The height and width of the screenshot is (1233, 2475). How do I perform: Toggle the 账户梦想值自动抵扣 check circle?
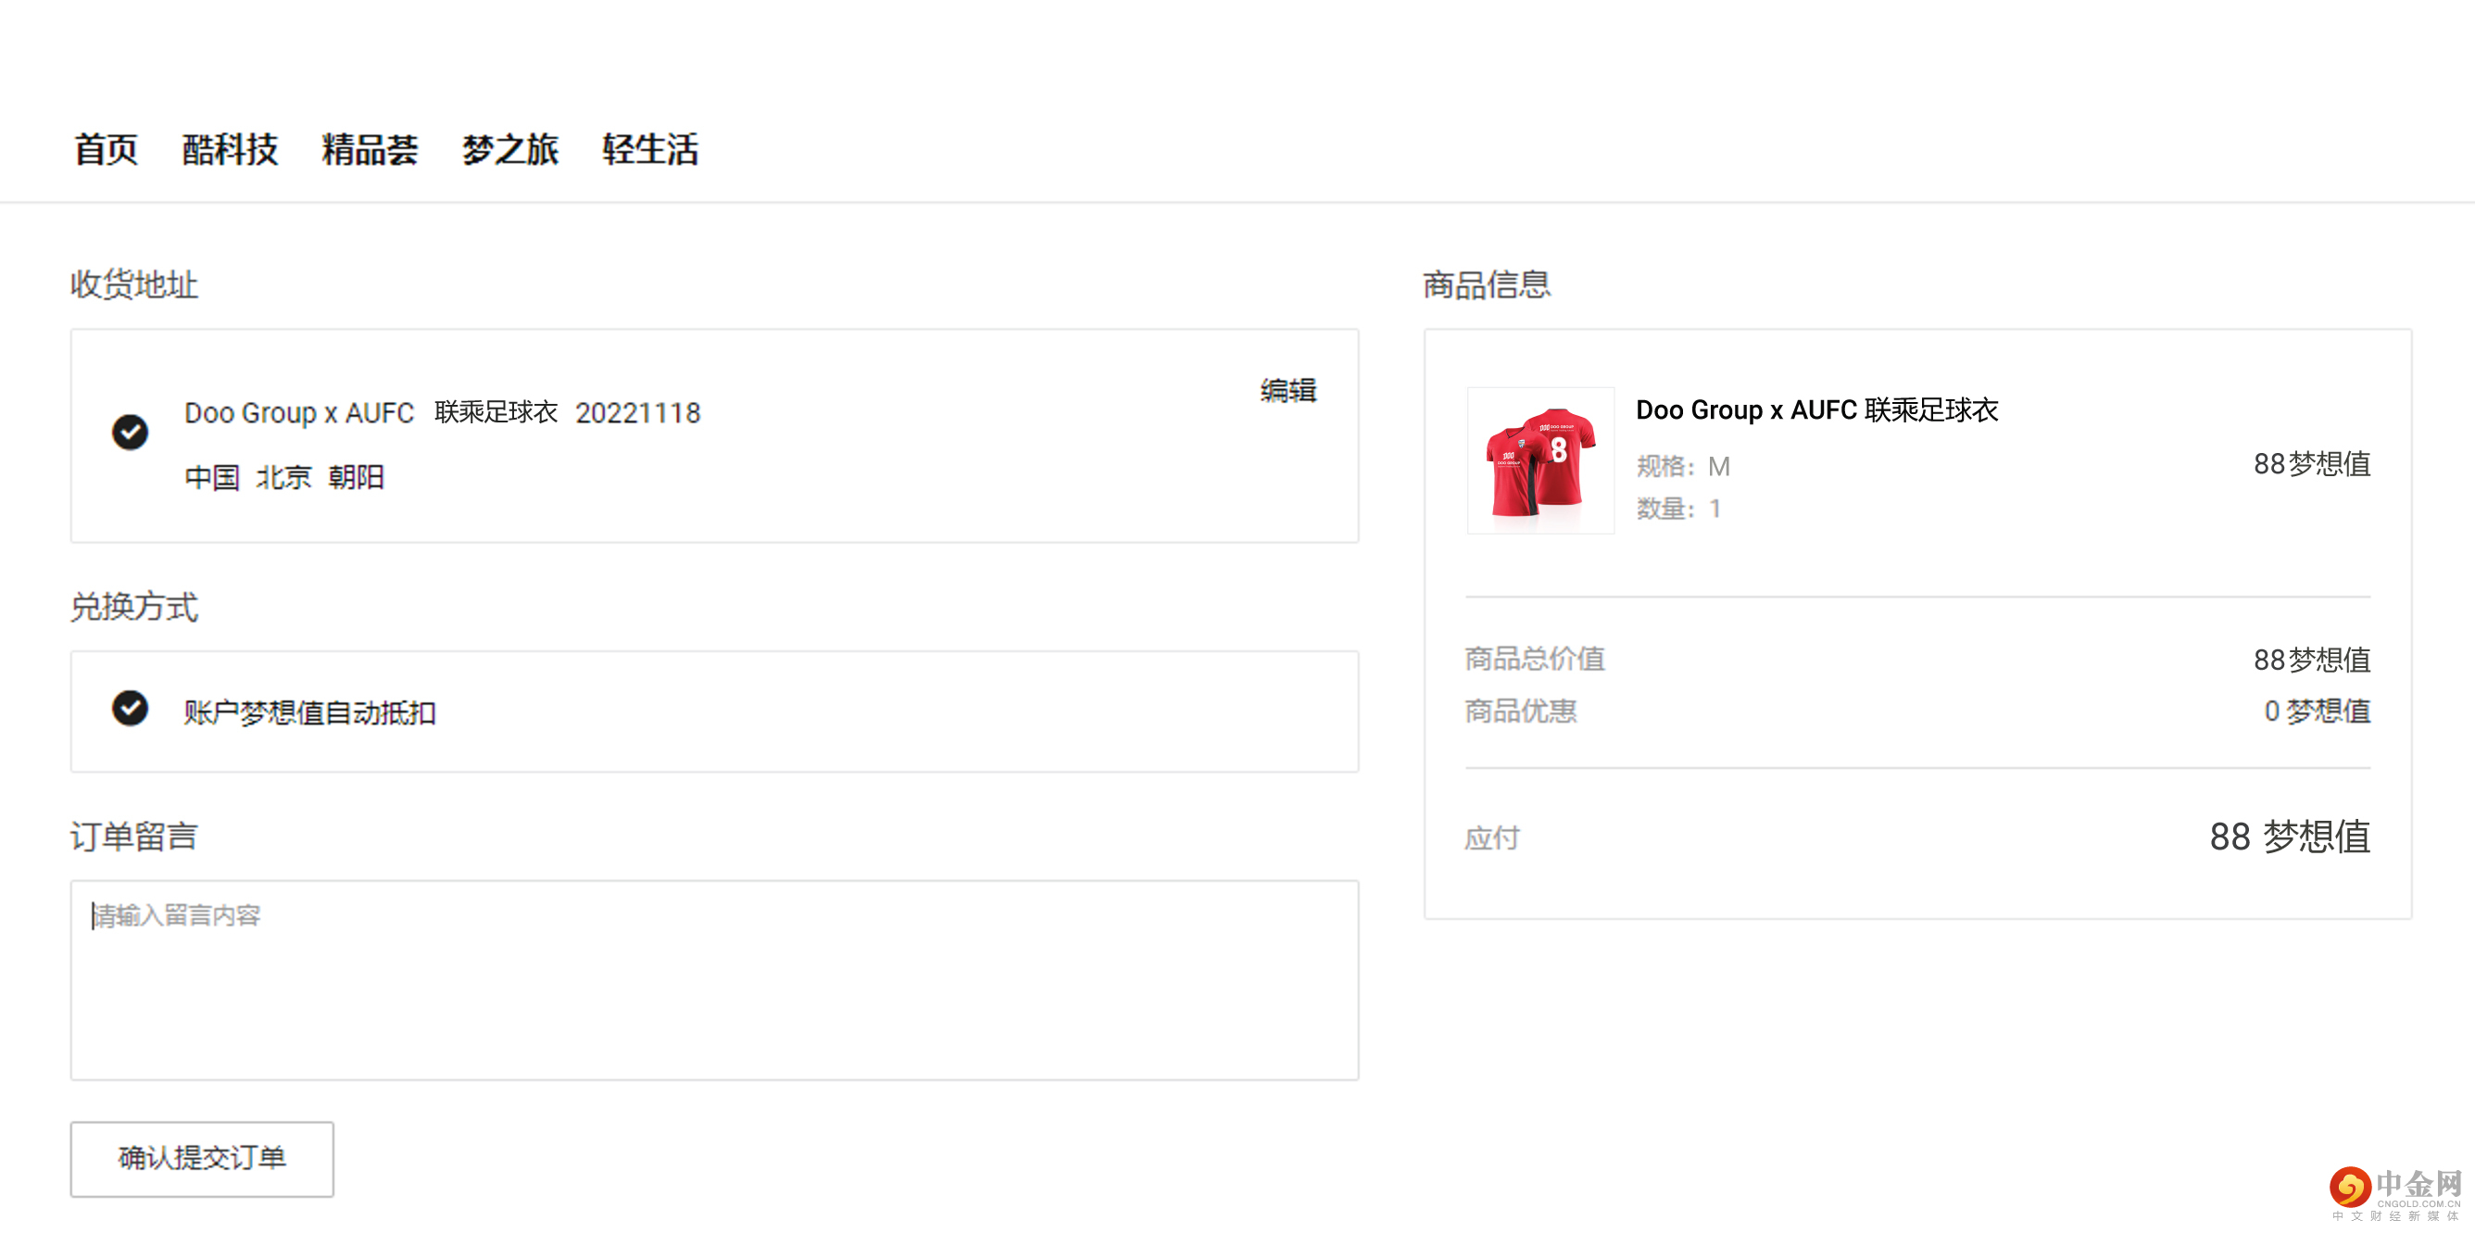130,709
